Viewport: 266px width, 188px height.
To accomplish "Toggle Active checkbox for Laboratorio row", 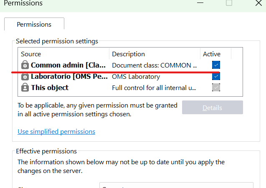I will coord(216,77).
